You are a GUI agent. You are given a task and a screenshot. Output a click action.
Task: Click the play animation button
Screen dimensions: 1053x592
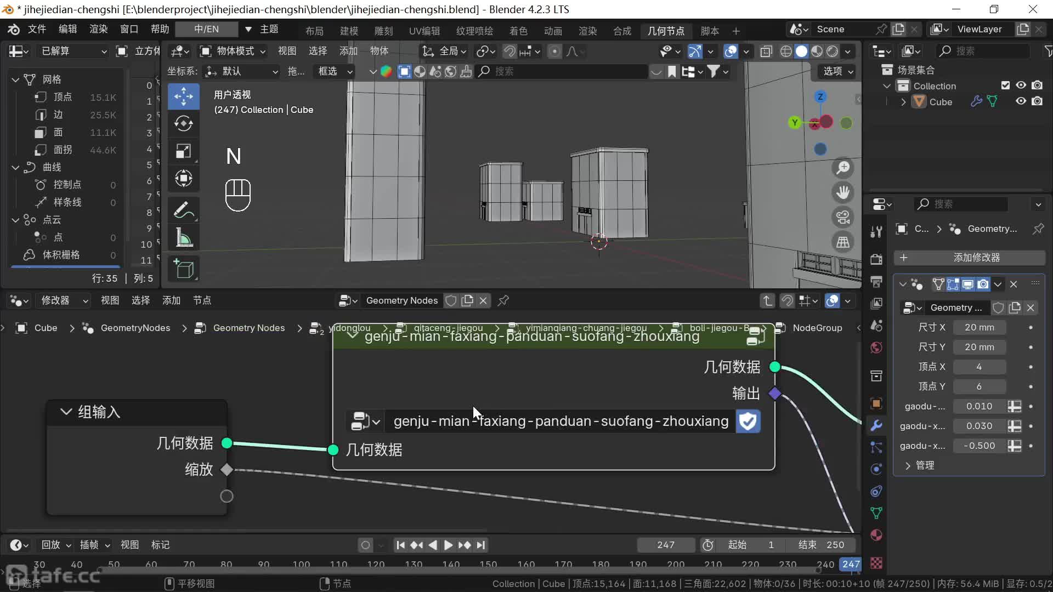448,545
